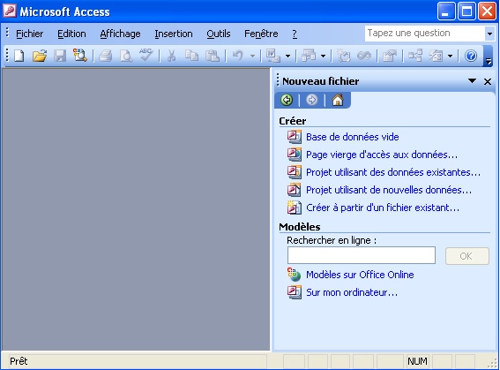The height and width of the screenshot is (370, 500).
Task: Click the Microsoft Access Help question mark icon
Action: (x=471, y=56)
